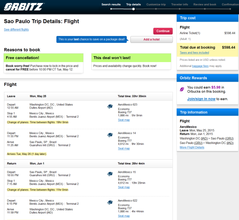Click Join/sign in now link
Screen dimensions: 239x220
pos(201,99)
